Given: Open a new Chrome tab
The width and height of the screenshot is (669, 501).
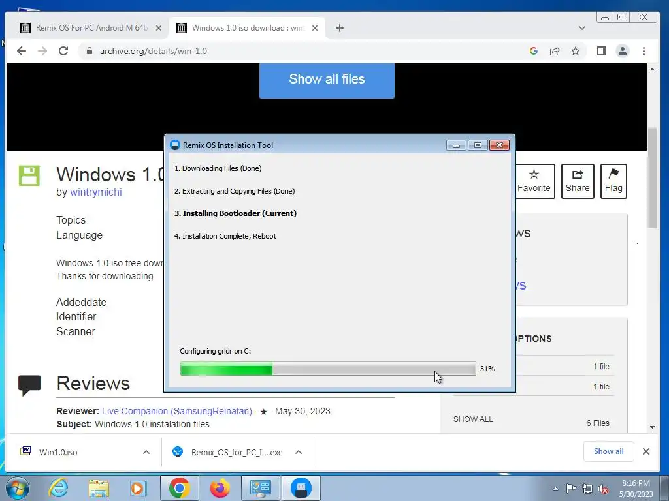Looking at the screenshot, I should click(x=340, y=28).
